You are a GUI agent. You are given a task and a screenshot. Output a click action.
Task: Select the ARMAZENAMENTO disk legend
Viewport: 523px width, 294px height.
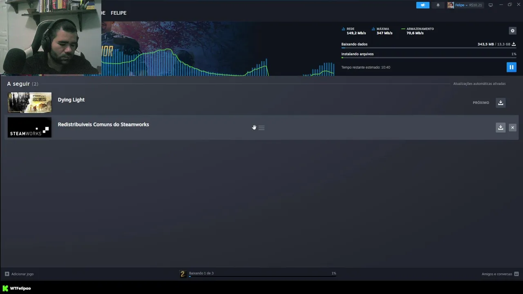tap(418, 31)
